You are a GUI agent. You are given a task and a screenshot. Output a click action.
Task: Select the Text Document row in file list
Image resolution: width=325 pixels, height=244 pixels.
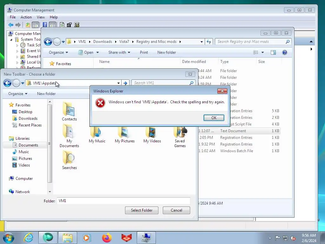pyautogui.click(x=239, y=131)
